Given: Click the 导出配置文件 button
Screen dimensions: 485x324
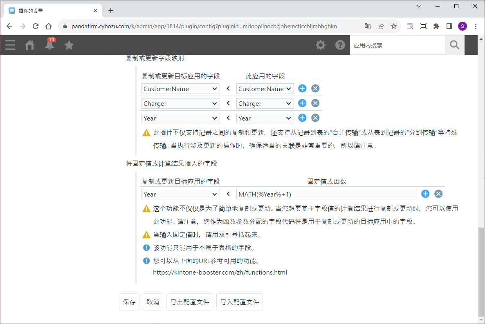Looking at the screenshot, I should click(190, 302).
